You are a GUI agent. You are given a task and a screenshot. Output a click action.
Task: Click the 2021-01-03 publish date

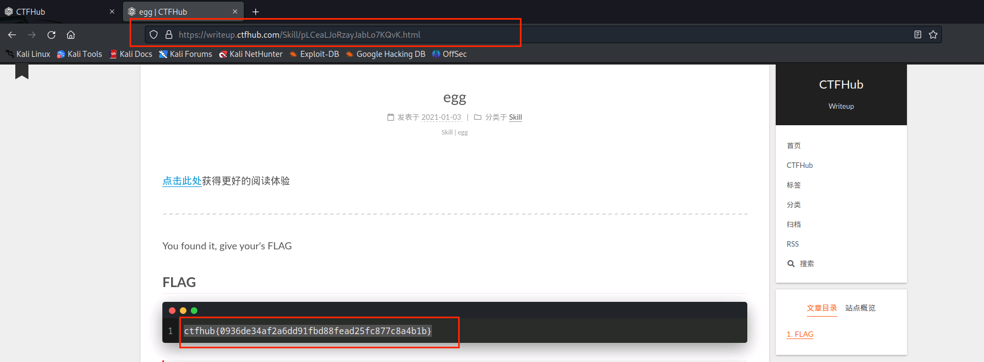(x=441, y=117)
